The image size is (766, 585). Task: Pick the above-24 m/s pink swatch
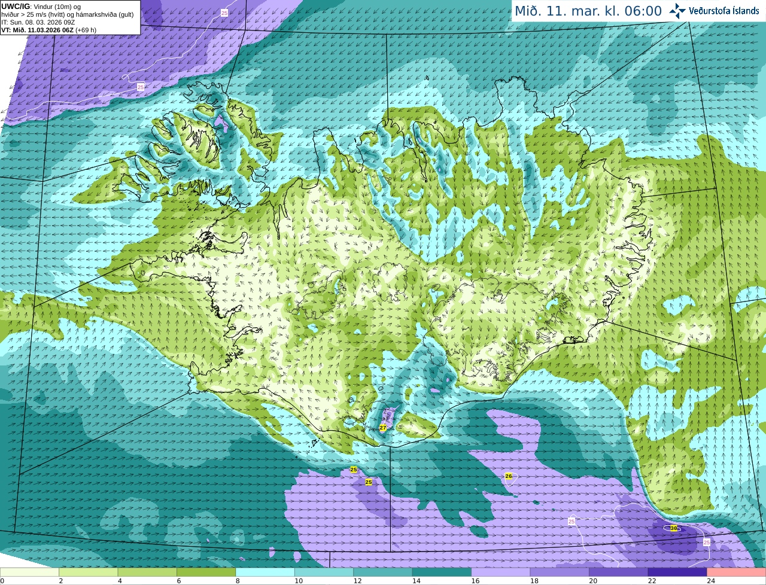coord(737,572)
